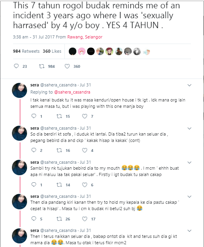
Task: Click pink cat avatar among likers
Action: (x=82, y=52)
